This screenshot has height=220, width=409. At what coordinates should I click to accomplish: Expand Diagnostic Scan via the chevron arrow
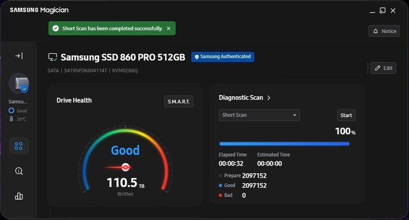pos(269,98)
